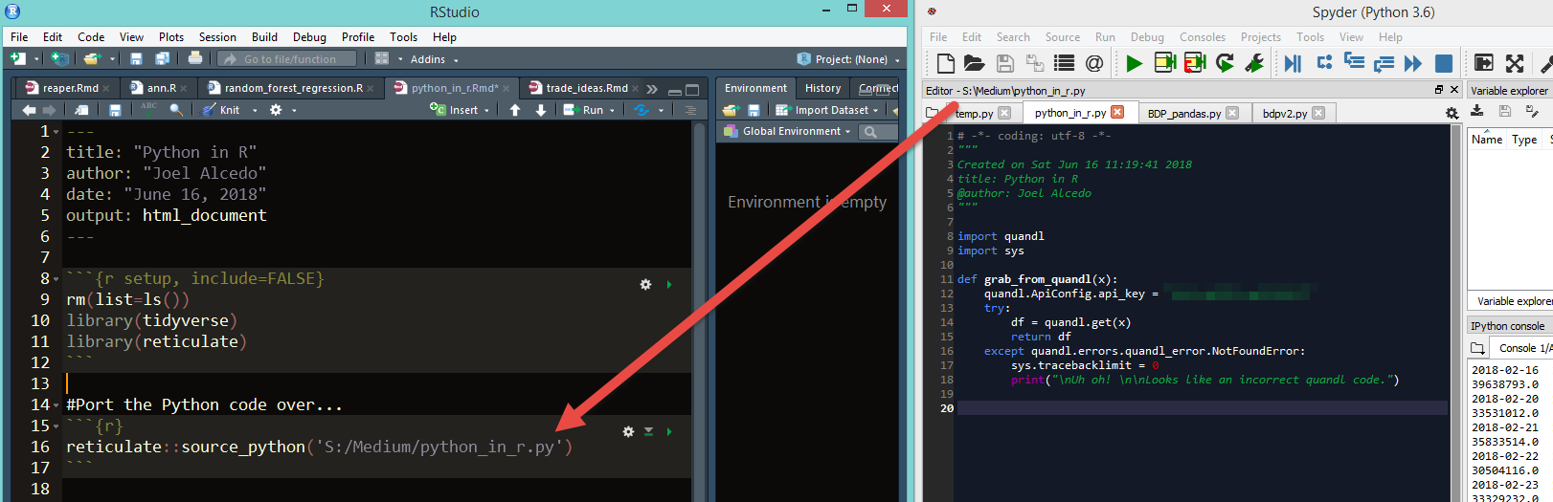Select Console 1/A tab in IPython console

(1526, 348)
